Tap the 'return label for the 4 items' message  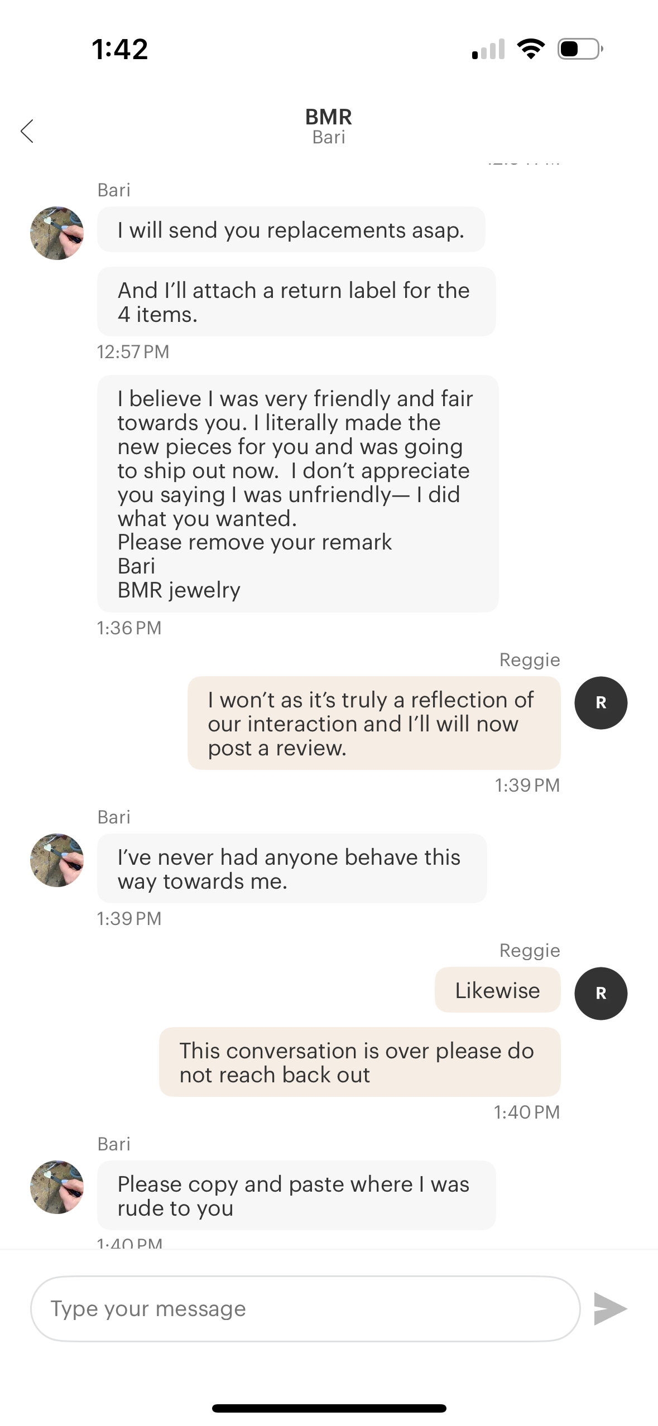(x=296, y=302)
